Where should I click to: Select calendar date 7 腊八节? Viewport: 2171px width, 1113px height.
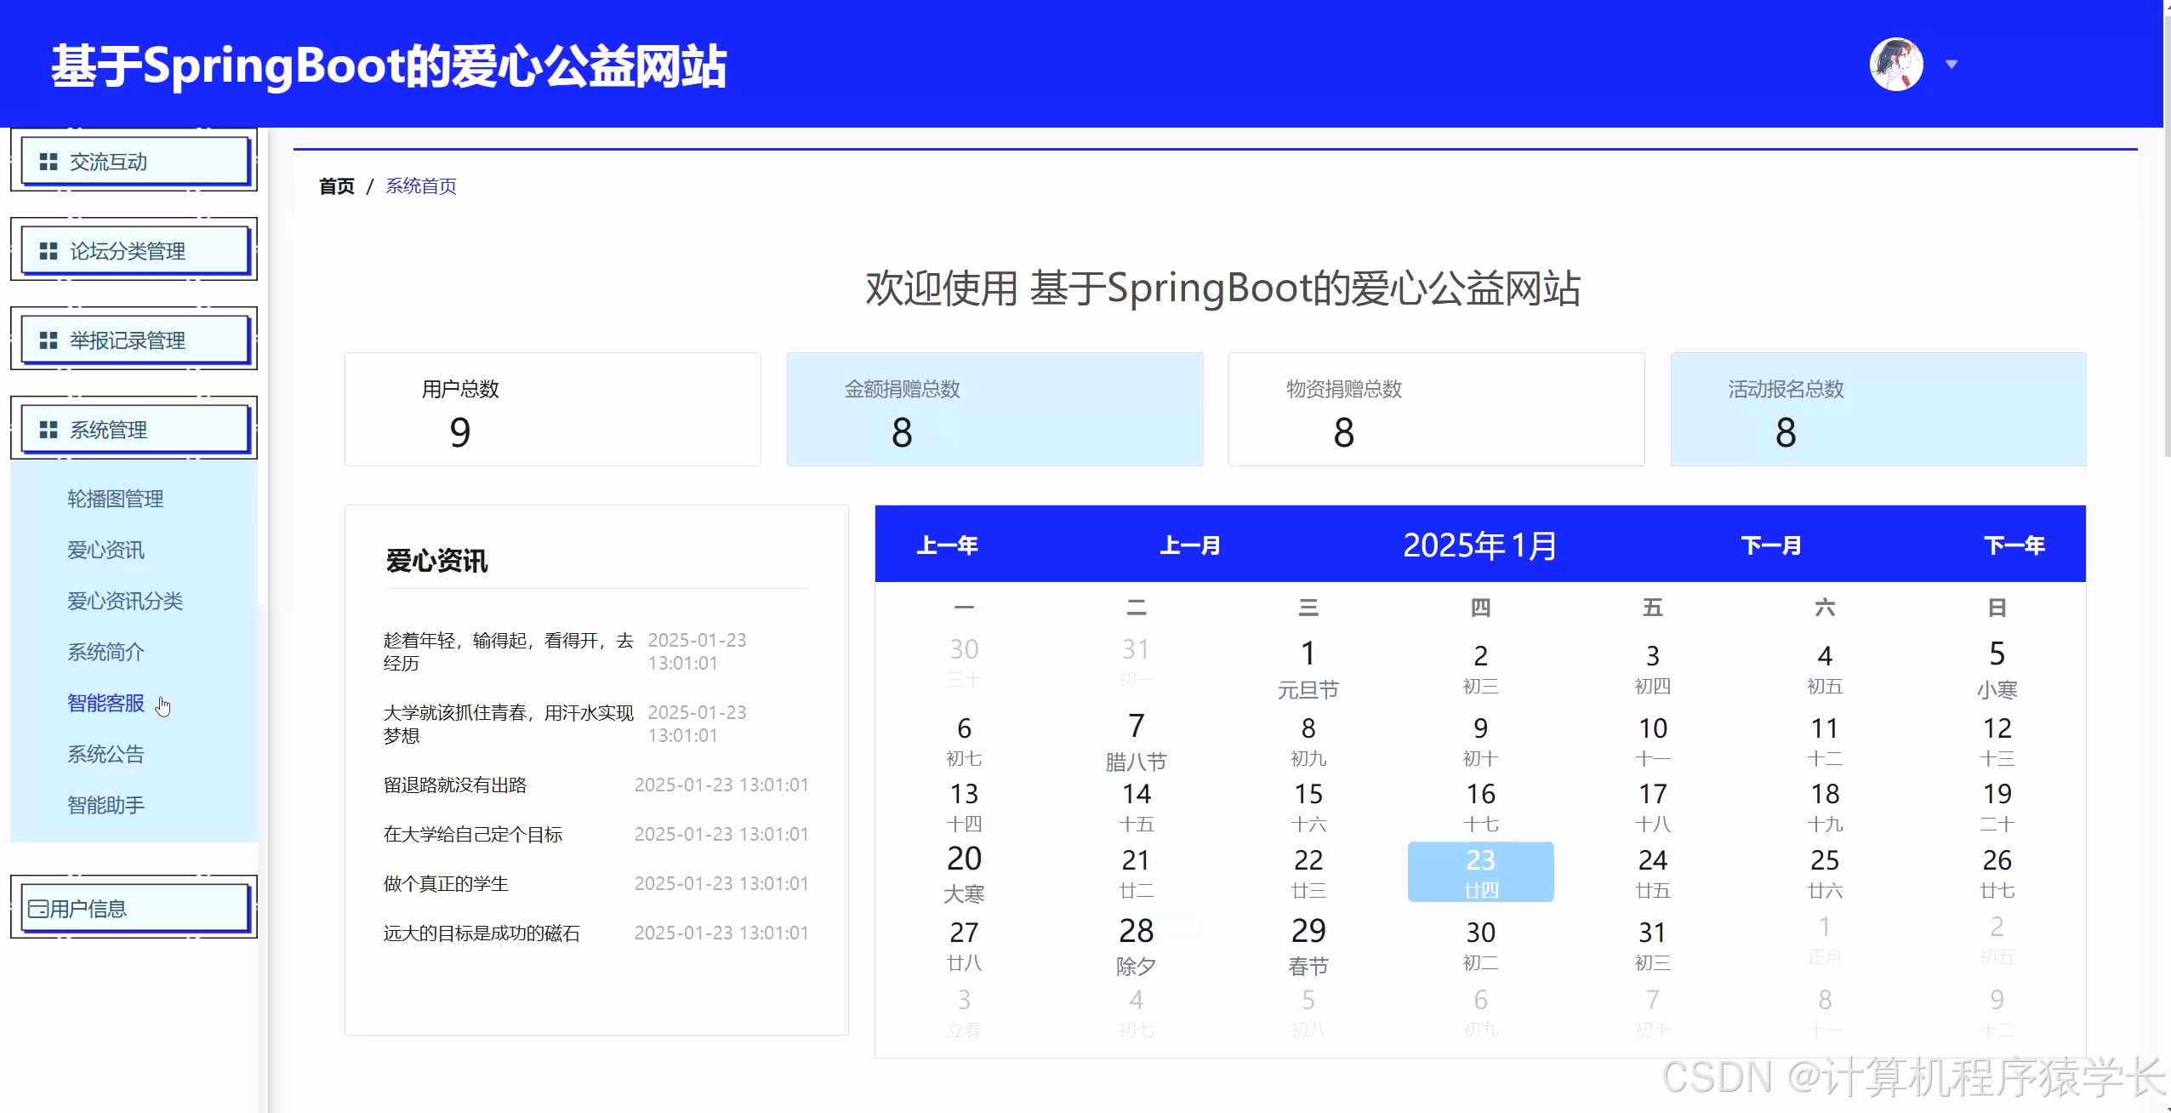1136,741
